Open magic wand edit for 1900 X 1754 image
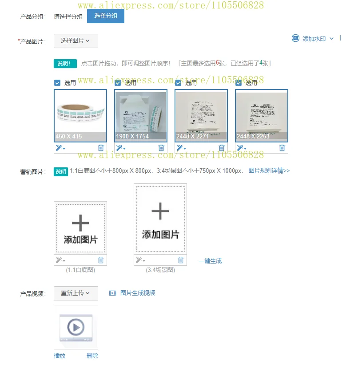 tap(121, 148)
